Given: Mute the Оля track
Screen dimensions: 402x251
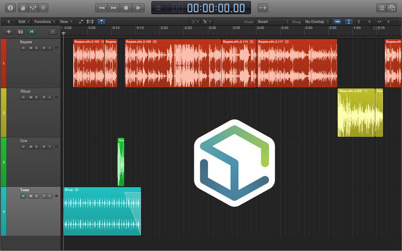Looking at the screenshot, I should [x=31, y=147].
